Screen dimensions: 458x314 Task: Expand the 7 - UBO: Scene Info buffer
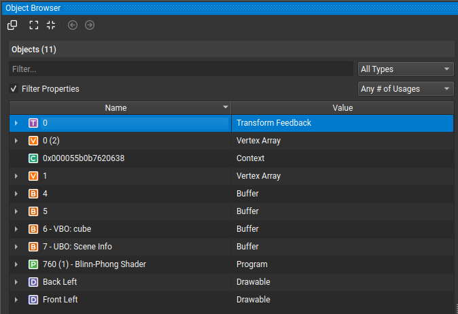[16, 247]
